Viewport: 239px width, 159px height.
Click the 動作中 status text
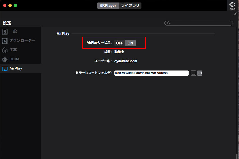119,52
